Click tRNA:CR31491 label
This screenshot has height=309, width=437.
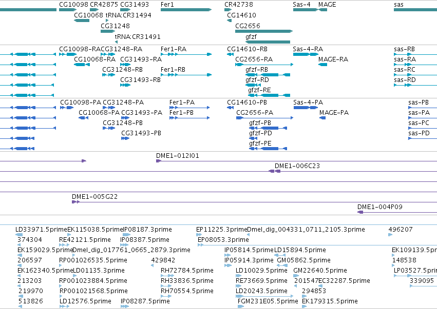(x=138, y=36)
